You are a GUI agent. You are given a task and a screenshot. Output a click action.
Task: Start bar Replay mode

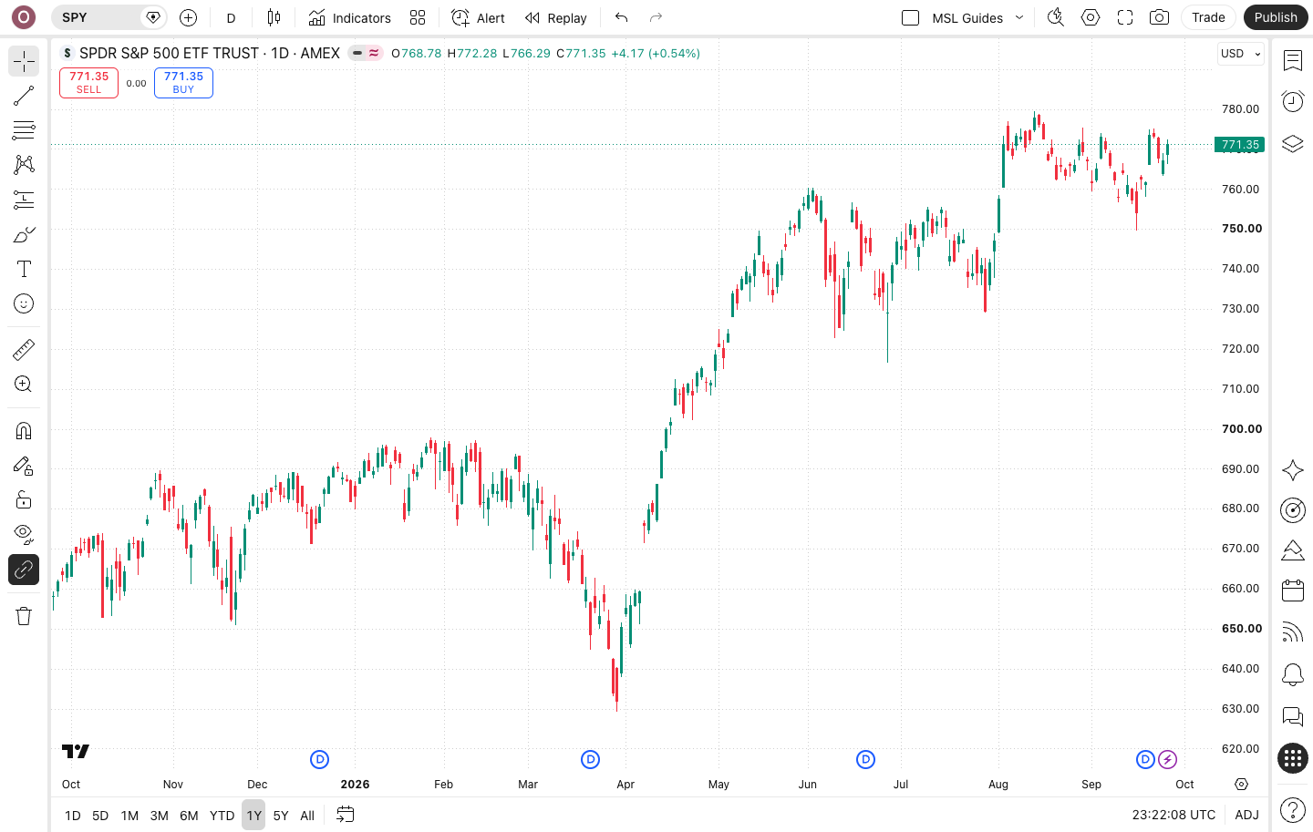555,17
